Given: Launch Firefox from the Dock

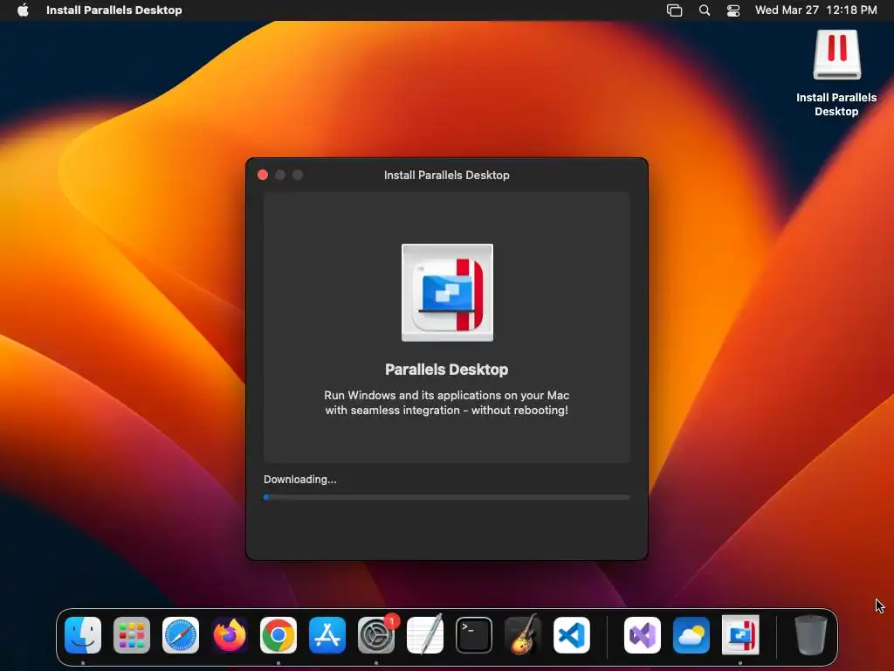Looking at the screenshot, I should click(230, 635).
